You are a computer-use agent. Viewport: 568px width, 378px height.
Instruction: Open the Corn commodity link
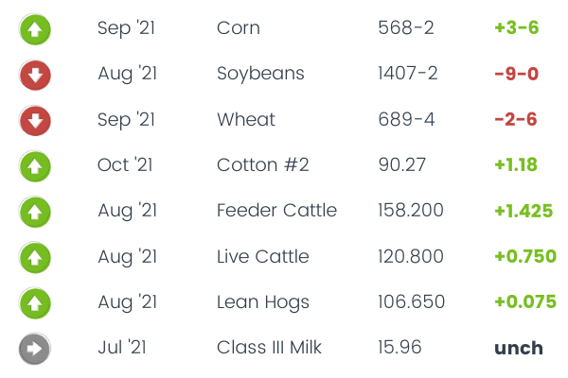tap(237, 27)
